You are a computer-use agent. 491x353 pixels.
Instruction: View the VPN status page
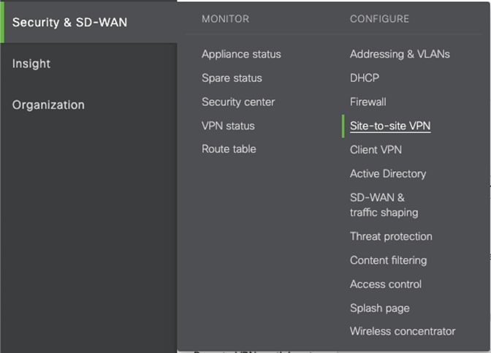pyautogui.click(x=228, y=126)
